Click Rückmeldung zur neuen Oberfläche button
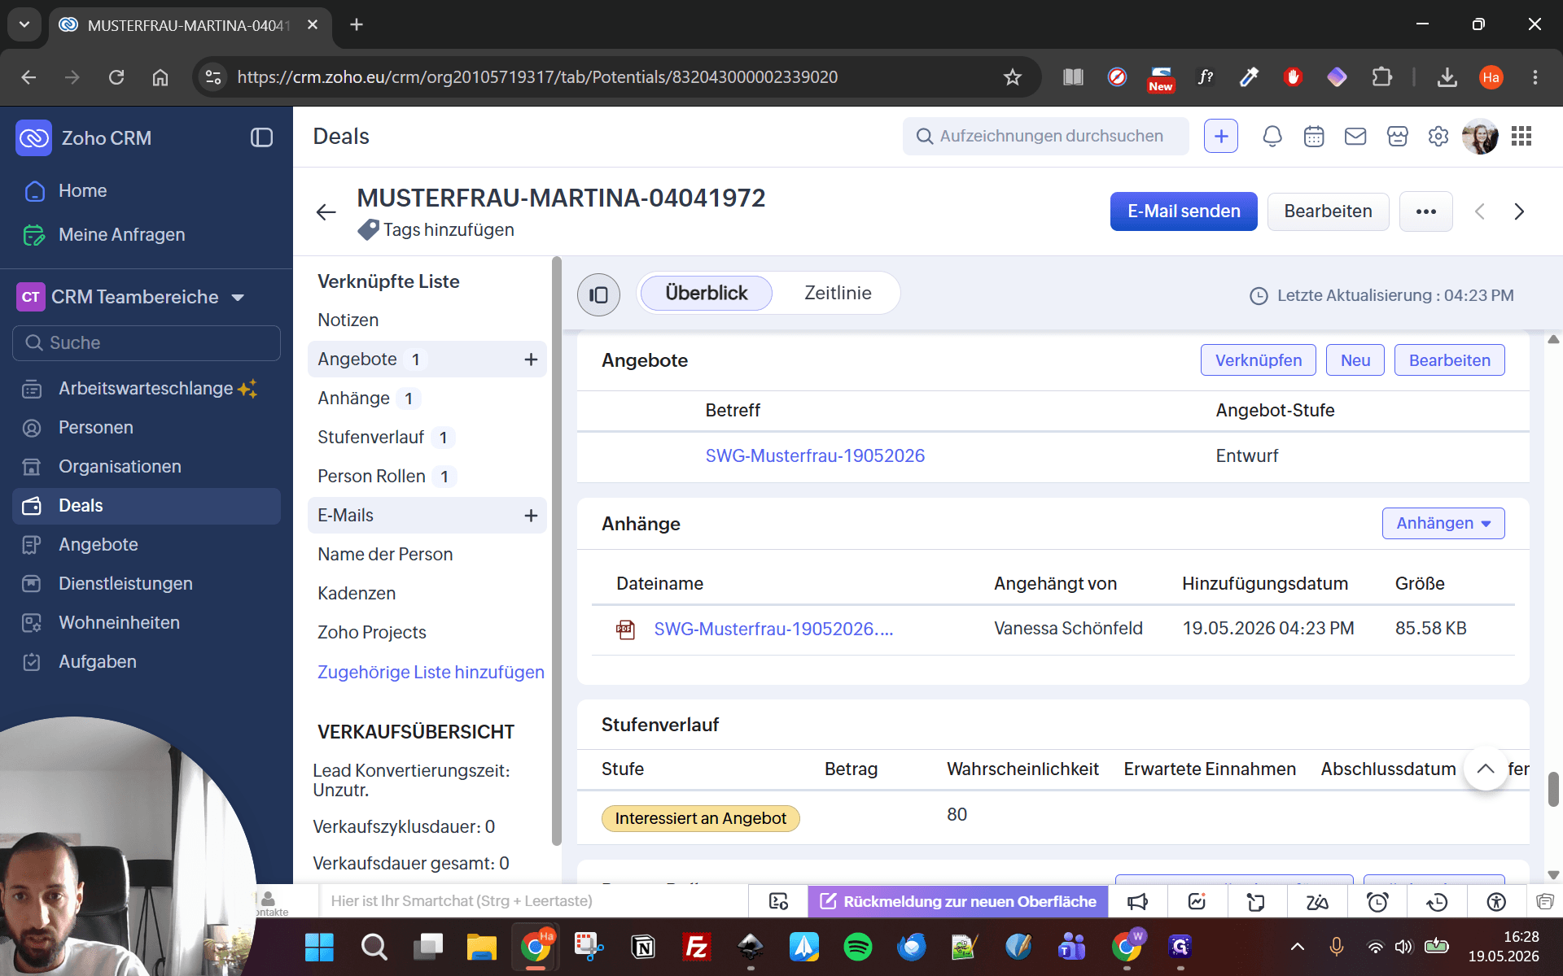1563x976 pixels. point(958,901)
